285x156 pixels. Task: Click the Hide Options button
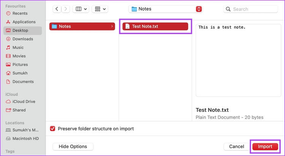tap(73, 147)
